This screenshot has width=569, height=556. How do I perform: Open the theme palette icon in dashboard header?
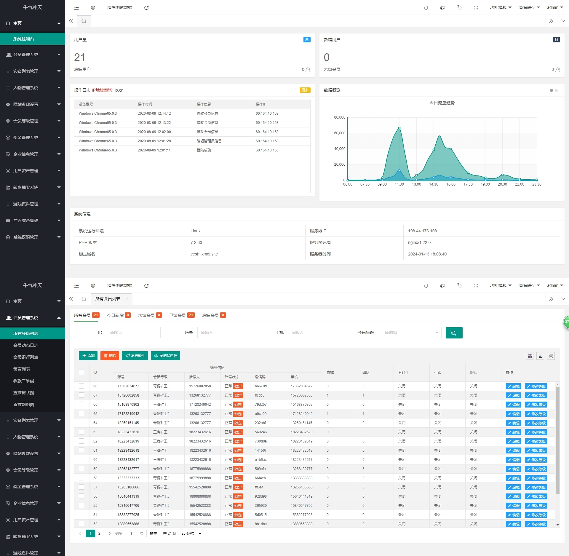point(443,7)
